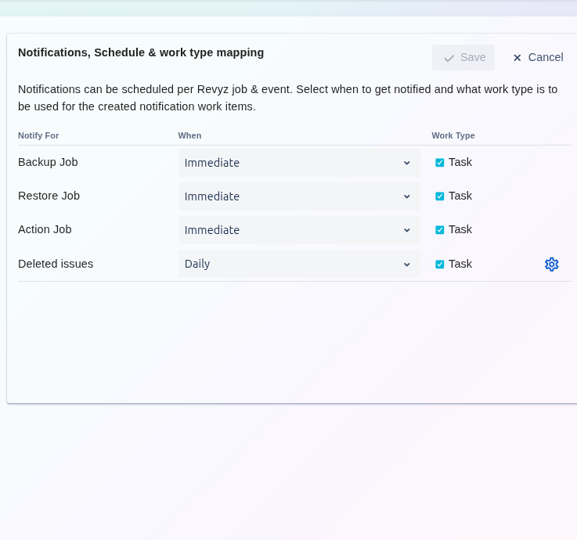Click the Work Type column header
Screen dimensions: 577x540
[x=453, y=135]
